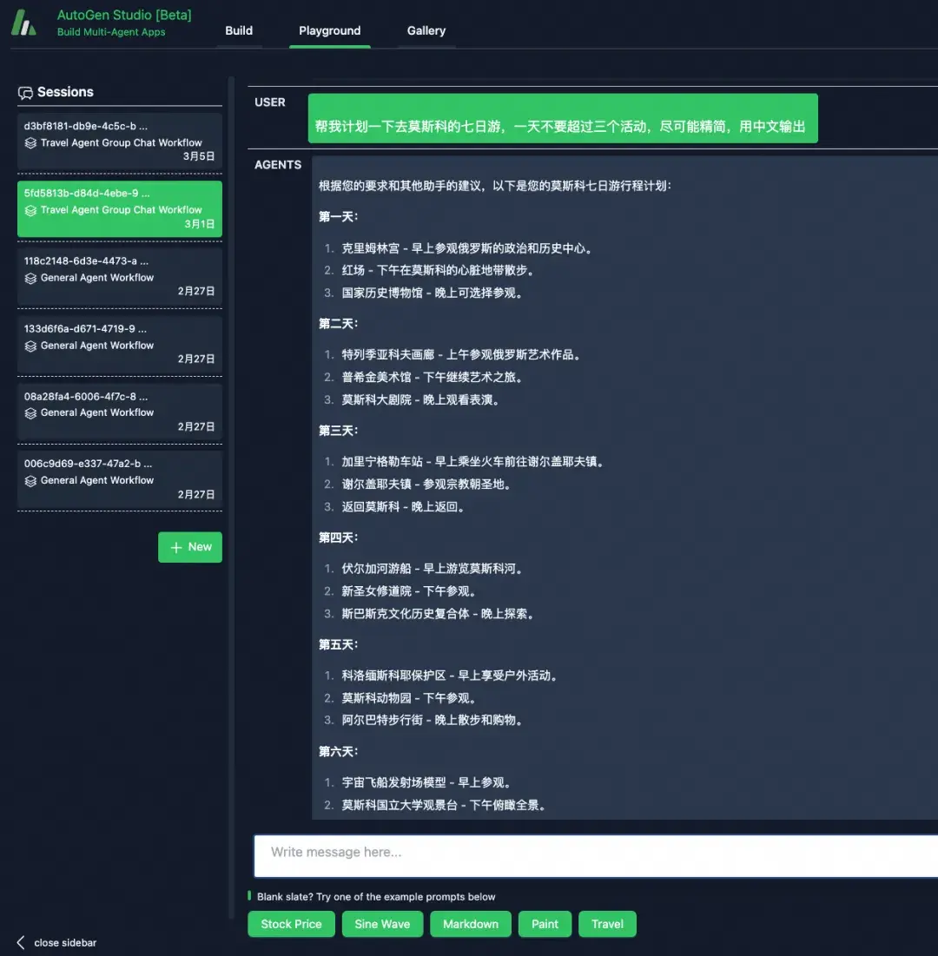Pick the Markdown example prompt
938x956 pixels.
pyautogui.click(x=470, y=924)
